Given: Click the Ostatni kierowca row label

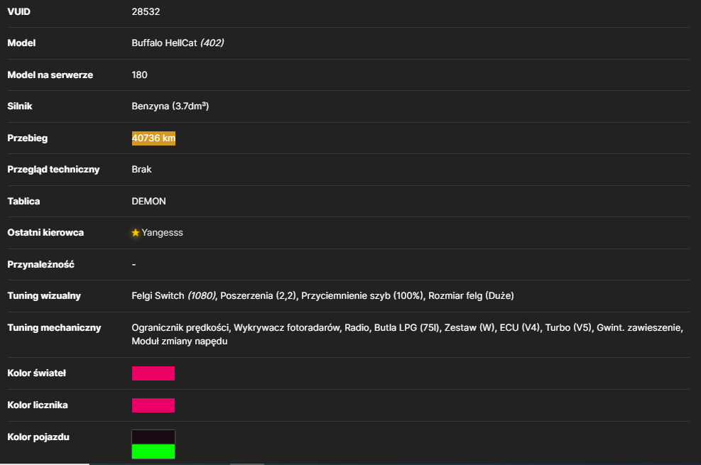Looking at the screenshot, I should (45, 233).
